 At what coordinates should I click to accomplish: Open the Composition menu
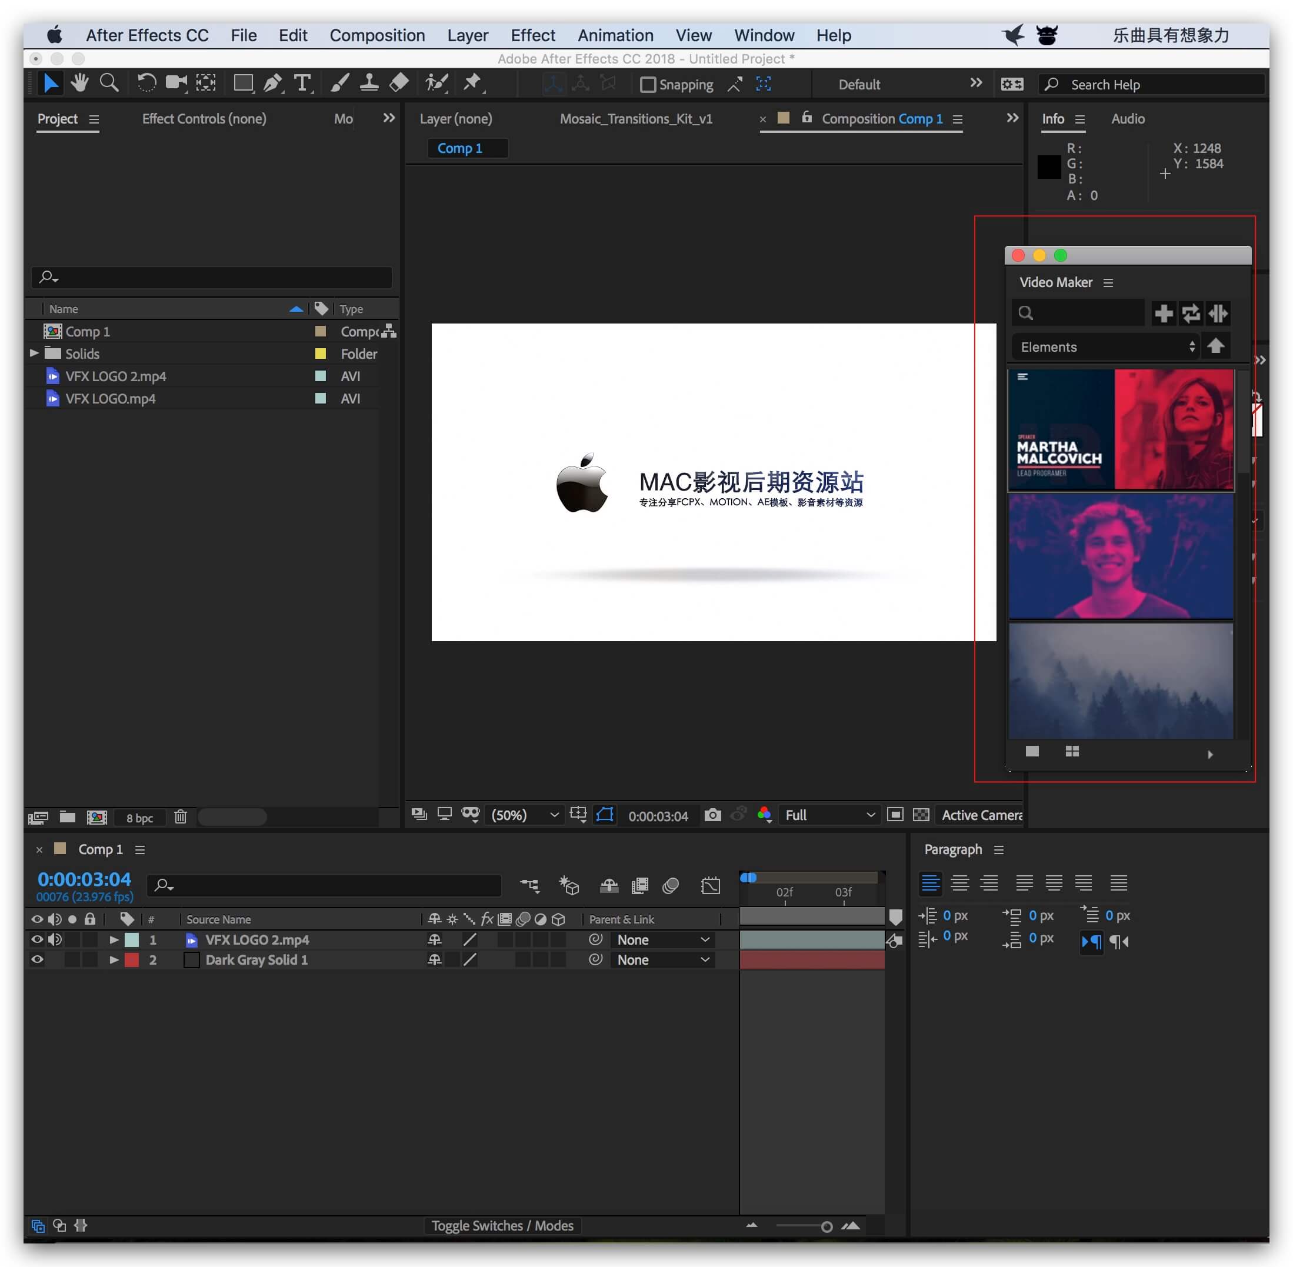pos(378,35)
